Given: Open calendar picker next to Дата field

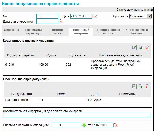Looking at the screenshot, I should coord(94,16).
